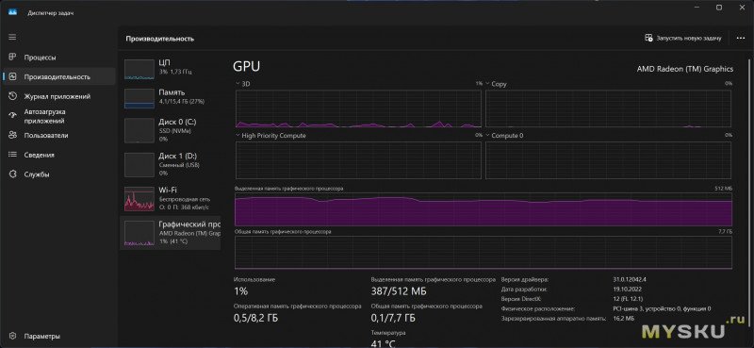Select the Wi-Fi network graph item
754x348 pixels.
pyautogui.click(x=171, y=198)
